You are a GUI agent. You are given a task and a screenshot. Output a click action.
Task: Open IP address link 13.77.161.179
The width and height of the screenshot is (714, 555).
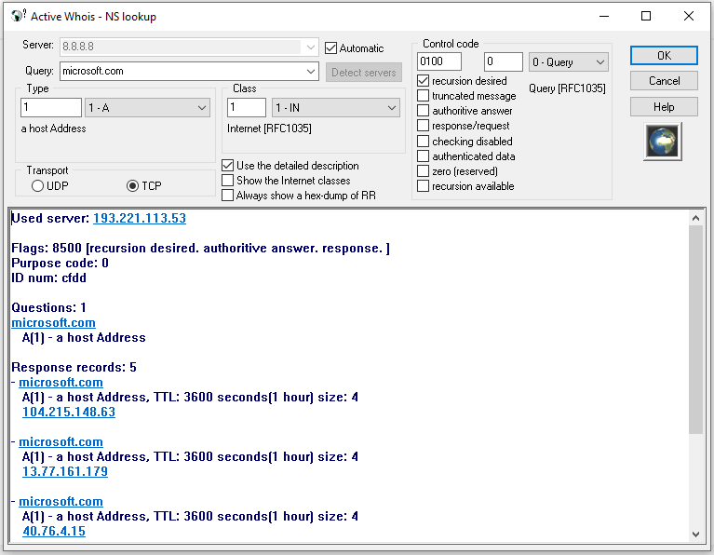(x=65, y=471)
